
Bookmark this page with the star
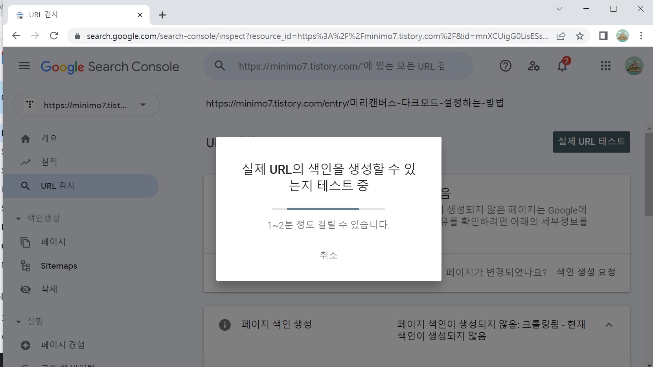(x=580, y=36)
